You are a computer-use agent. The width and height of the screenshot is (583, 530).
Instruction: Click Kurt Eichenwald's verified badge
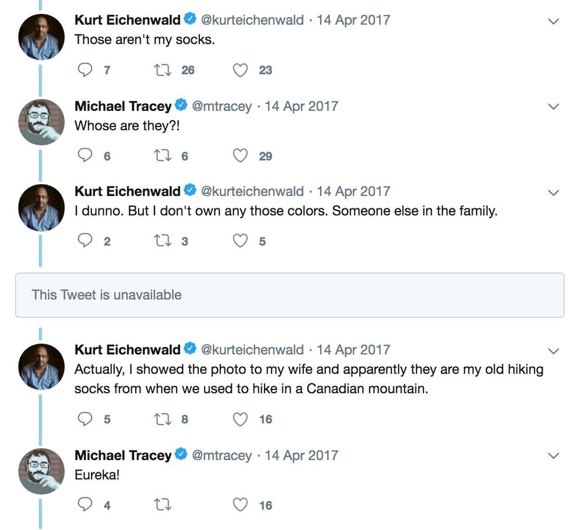(x=189, y=19)
